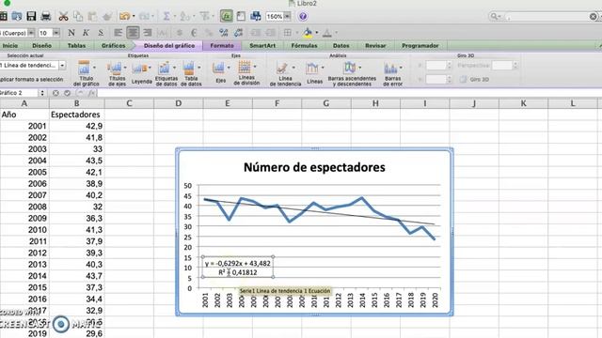Open the Tabla de datos menu
602x338 pixels.
pos(191,73)
